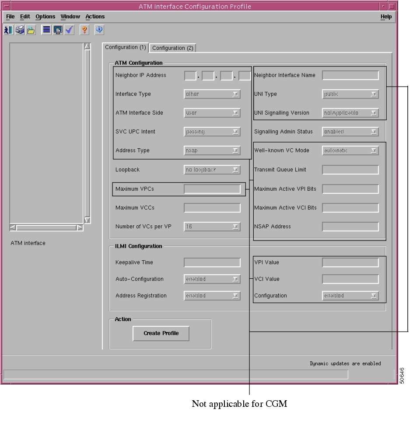Viewport: 420px width, 430px height.
Task: Click the blue checkmark toolbar icon
Action: click(69, 30)
